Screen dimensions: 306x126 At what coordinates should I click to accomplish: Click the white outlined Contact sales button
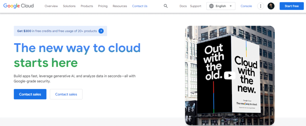tap(66, 94)
